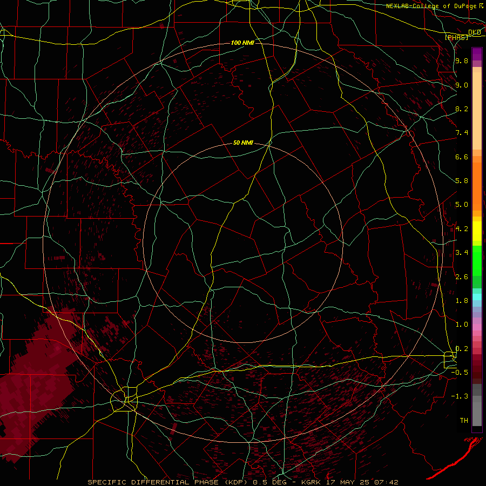The width and height of the screenshot is (486, 486).
Task: Click the KGRK radar site identifier
Action: click(x=312, y=482)
